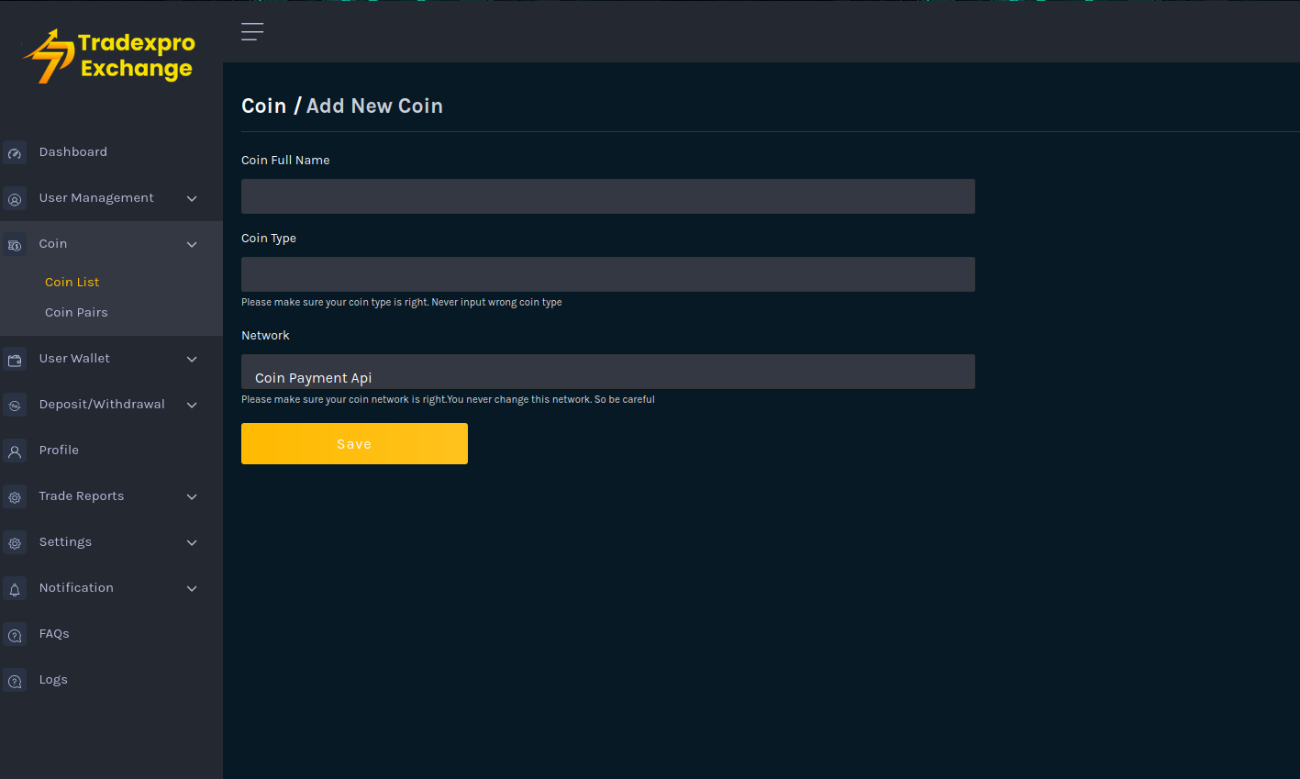Open the Coin Type dropdown

point(607,274)
